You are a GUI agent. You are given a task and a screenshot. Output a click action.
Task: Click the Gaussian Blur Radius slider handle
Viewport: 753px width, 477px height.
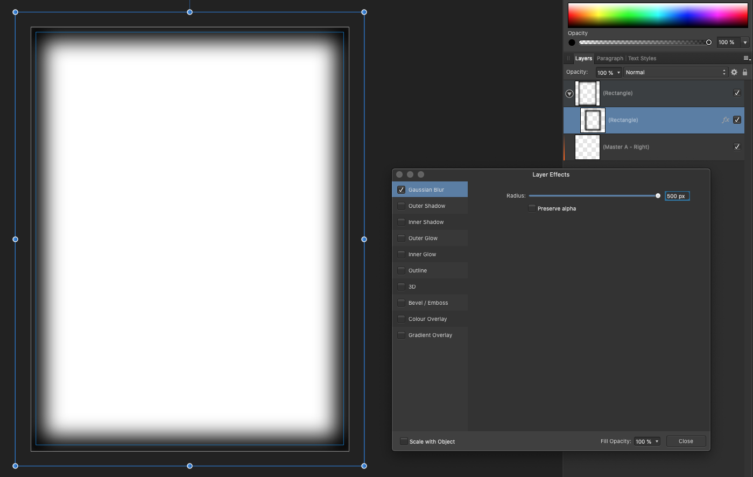click(658, 196)
